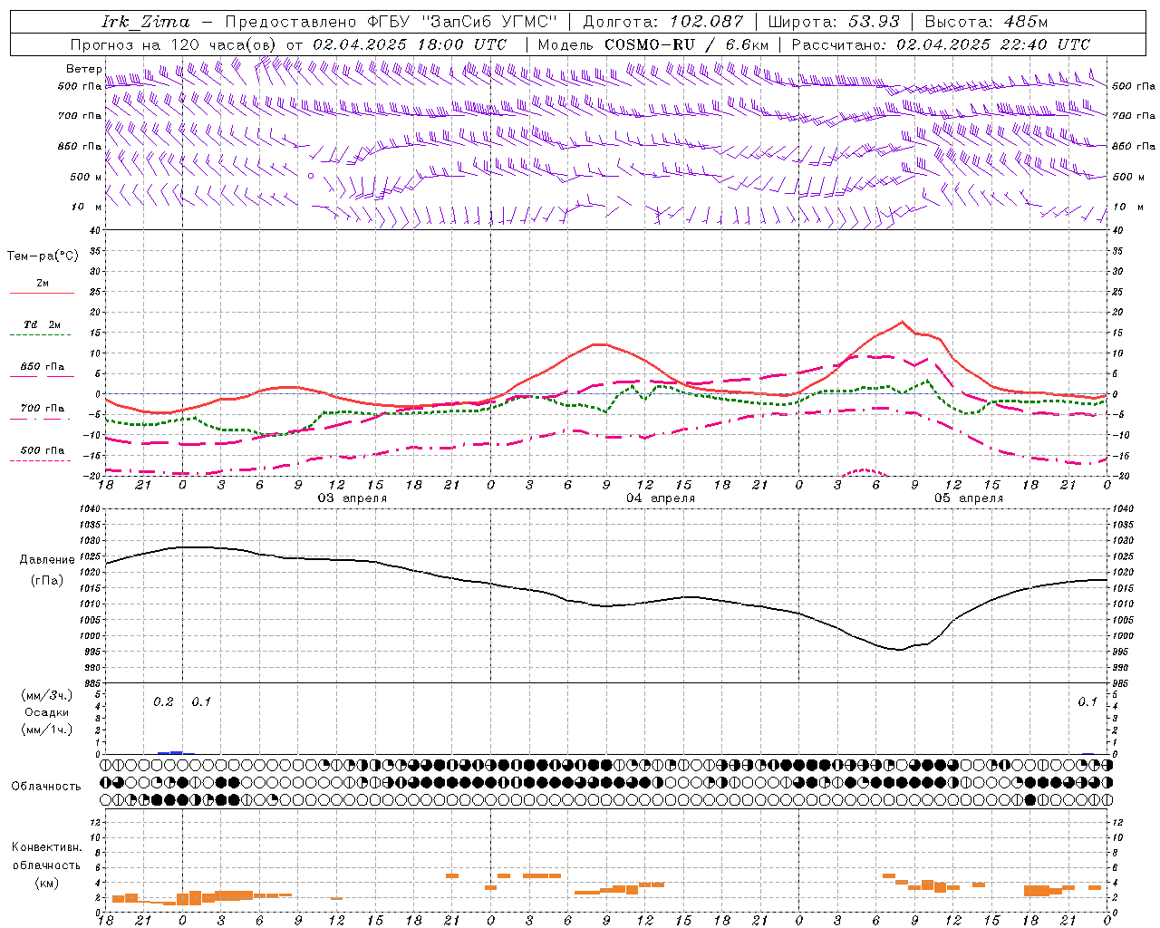Screen dimensions: 1160x928
Task: Click the '05 апреля' date label
Action: (969, 498)
